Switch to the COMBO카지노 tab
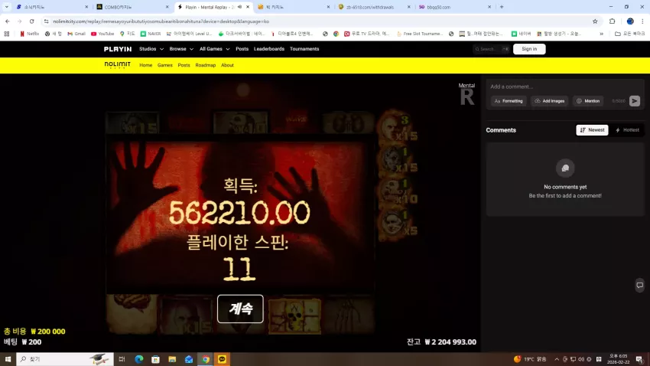This screenshot has width=650, height=366. pos(132,7)
